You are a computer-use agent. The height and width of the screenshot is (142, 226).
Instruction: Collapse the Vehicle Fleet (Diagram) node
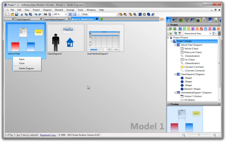175,45
